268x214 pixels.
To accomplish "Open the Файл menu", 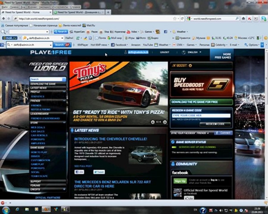I will (4, 7).
